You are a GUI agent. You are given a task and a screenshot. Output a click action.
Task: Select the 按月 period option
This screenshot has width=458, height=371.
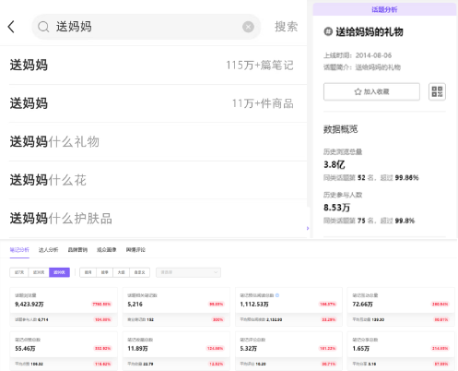pos(88,272)
